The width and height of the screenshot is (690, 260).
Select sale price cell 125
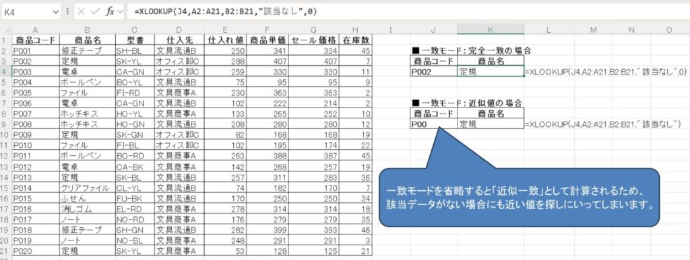[313, 251]
